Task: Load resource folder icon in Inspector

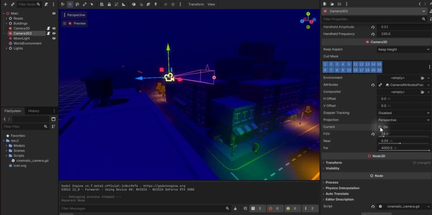Action: (x=332, y=4)
